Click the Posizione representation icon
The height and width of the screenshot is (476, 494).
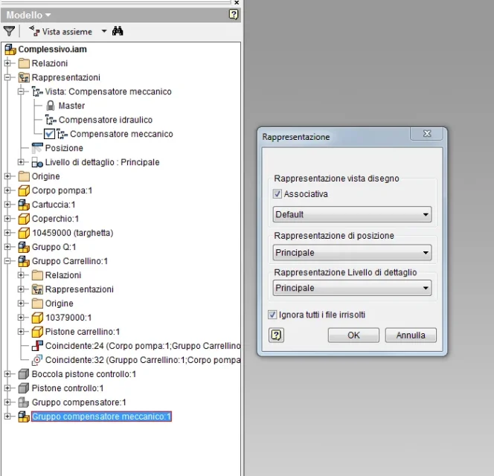[37, 148]
